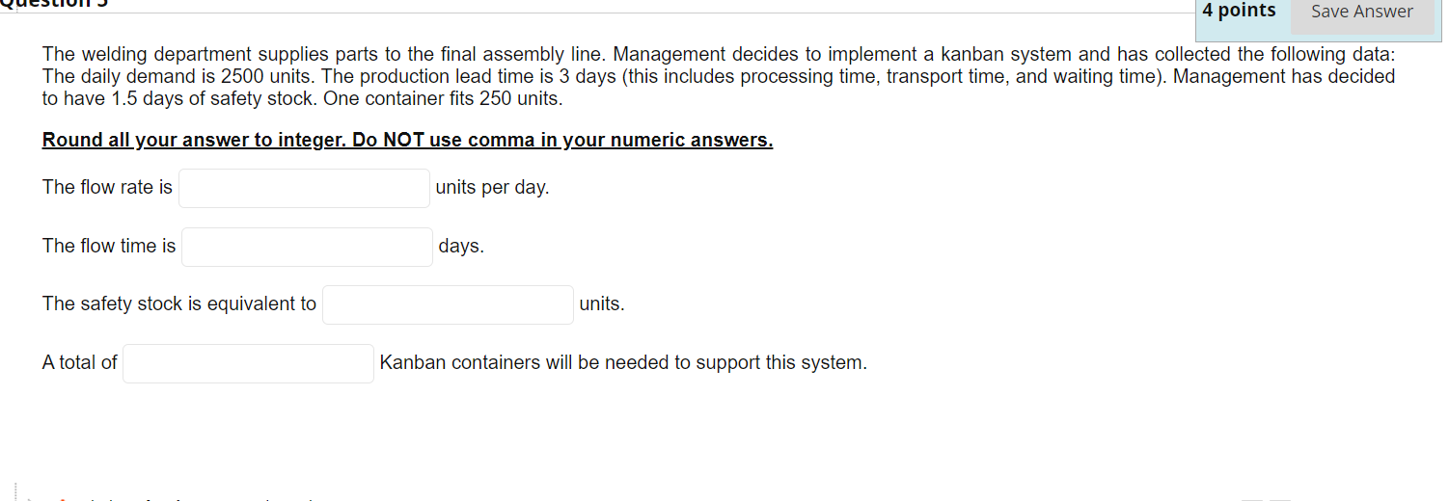1449x501 pixels.
Task: Click 'Kanban containers will be needed' text
Action: [x=623, y=363]
